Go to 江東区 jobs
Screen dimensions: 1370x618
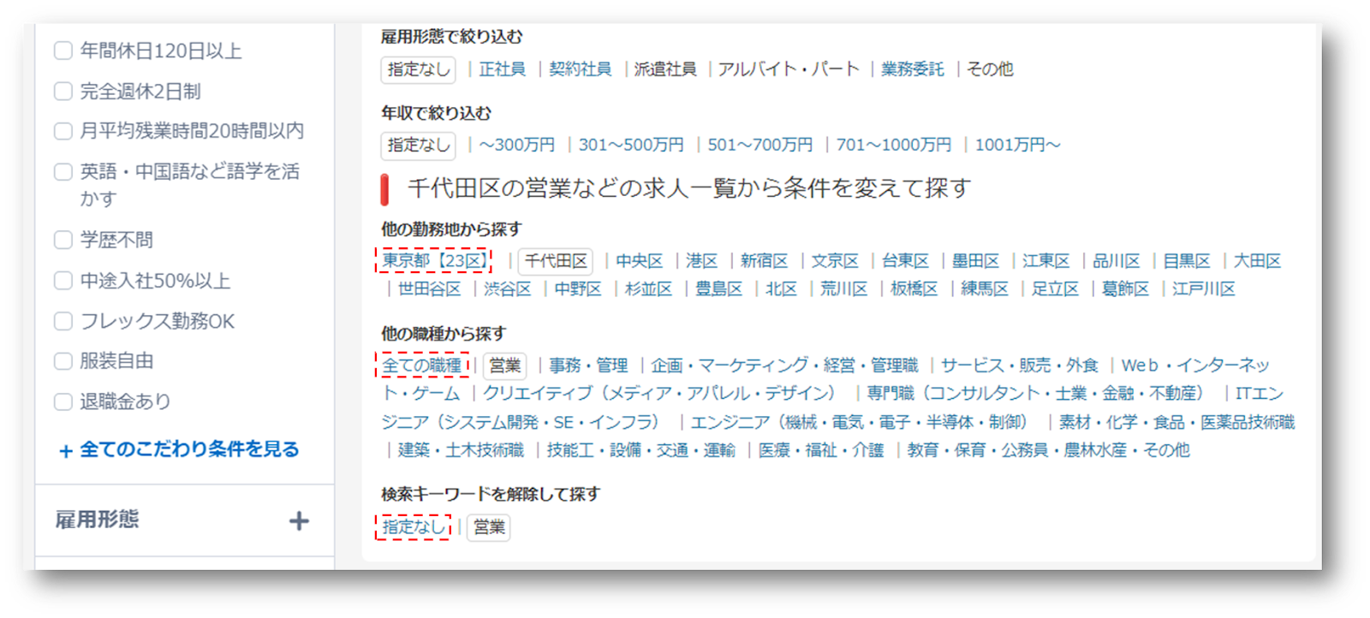[1045, 261]
